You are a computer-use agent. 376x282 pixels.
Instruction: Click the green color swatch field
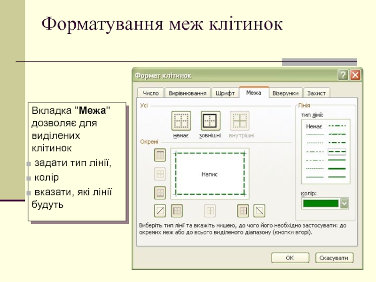[x=321, y=204]
